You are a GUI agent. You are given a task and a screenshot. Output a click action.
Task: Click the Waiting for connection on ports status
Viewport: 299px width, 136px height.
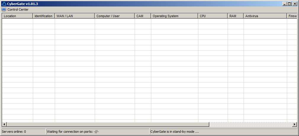[98, 132]
